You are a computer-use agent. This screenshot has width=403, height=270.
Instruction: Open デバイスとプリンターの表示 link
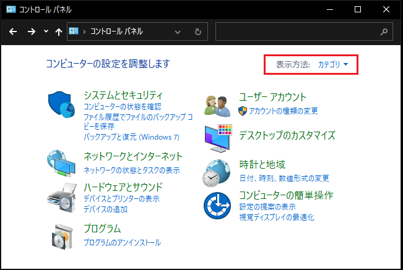[x=121, y=199]
